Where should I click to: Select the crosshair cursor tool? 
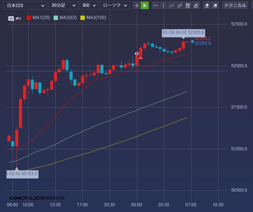pos(137,5)
